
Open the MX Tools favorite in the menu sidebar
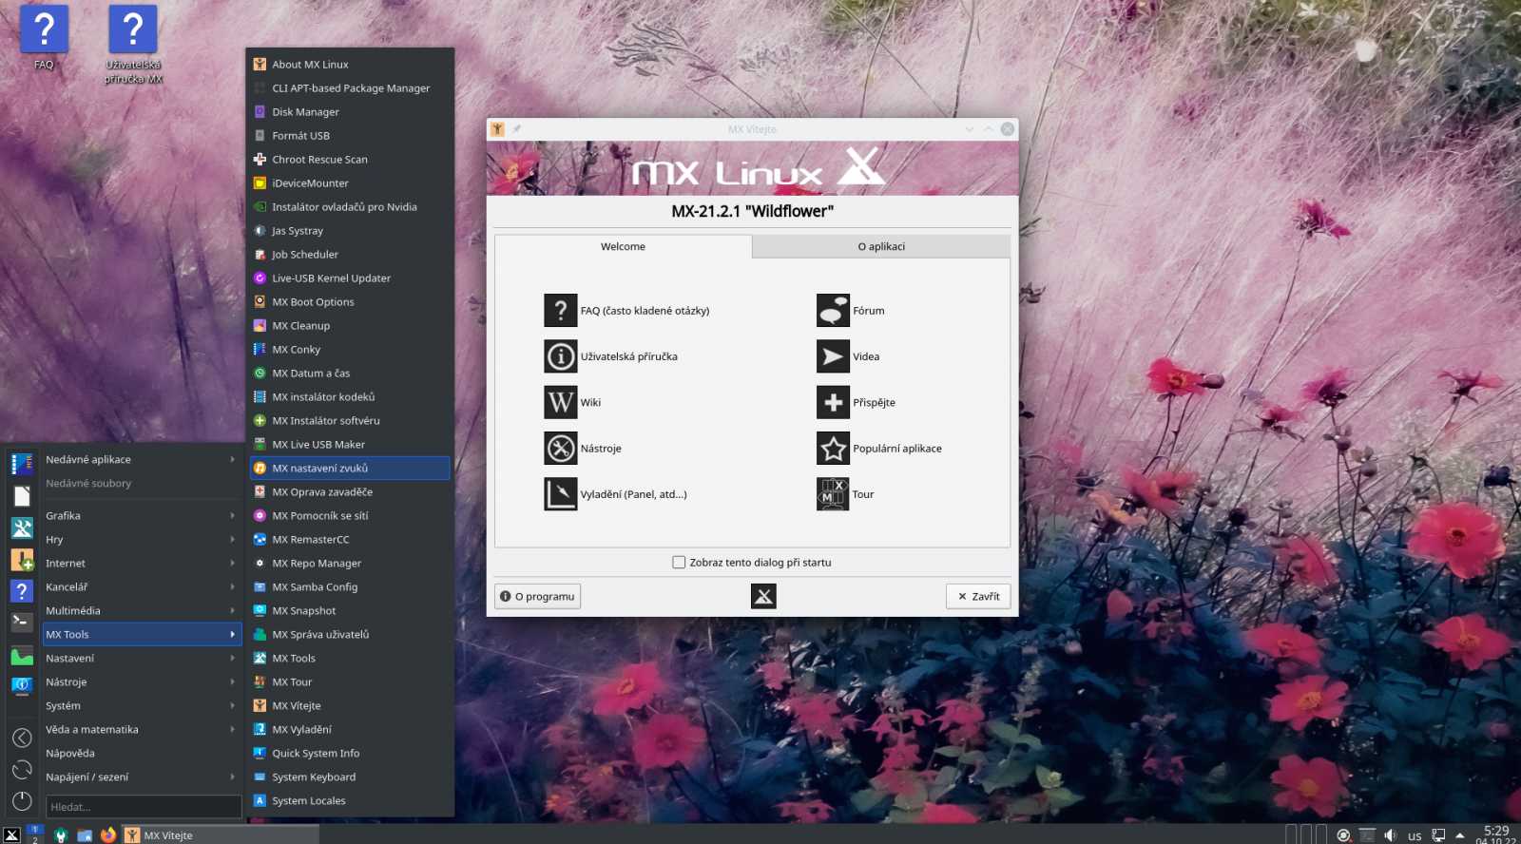coord(22,527)
